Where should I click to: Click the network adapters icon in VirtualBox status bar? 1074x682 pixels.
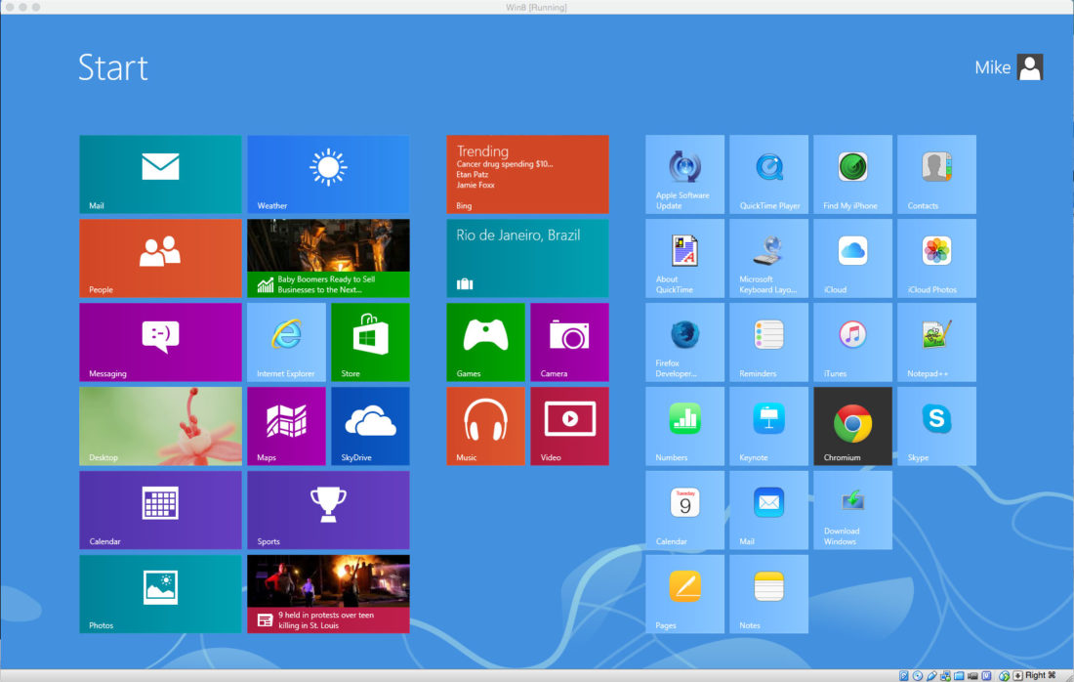pos(945,676)
